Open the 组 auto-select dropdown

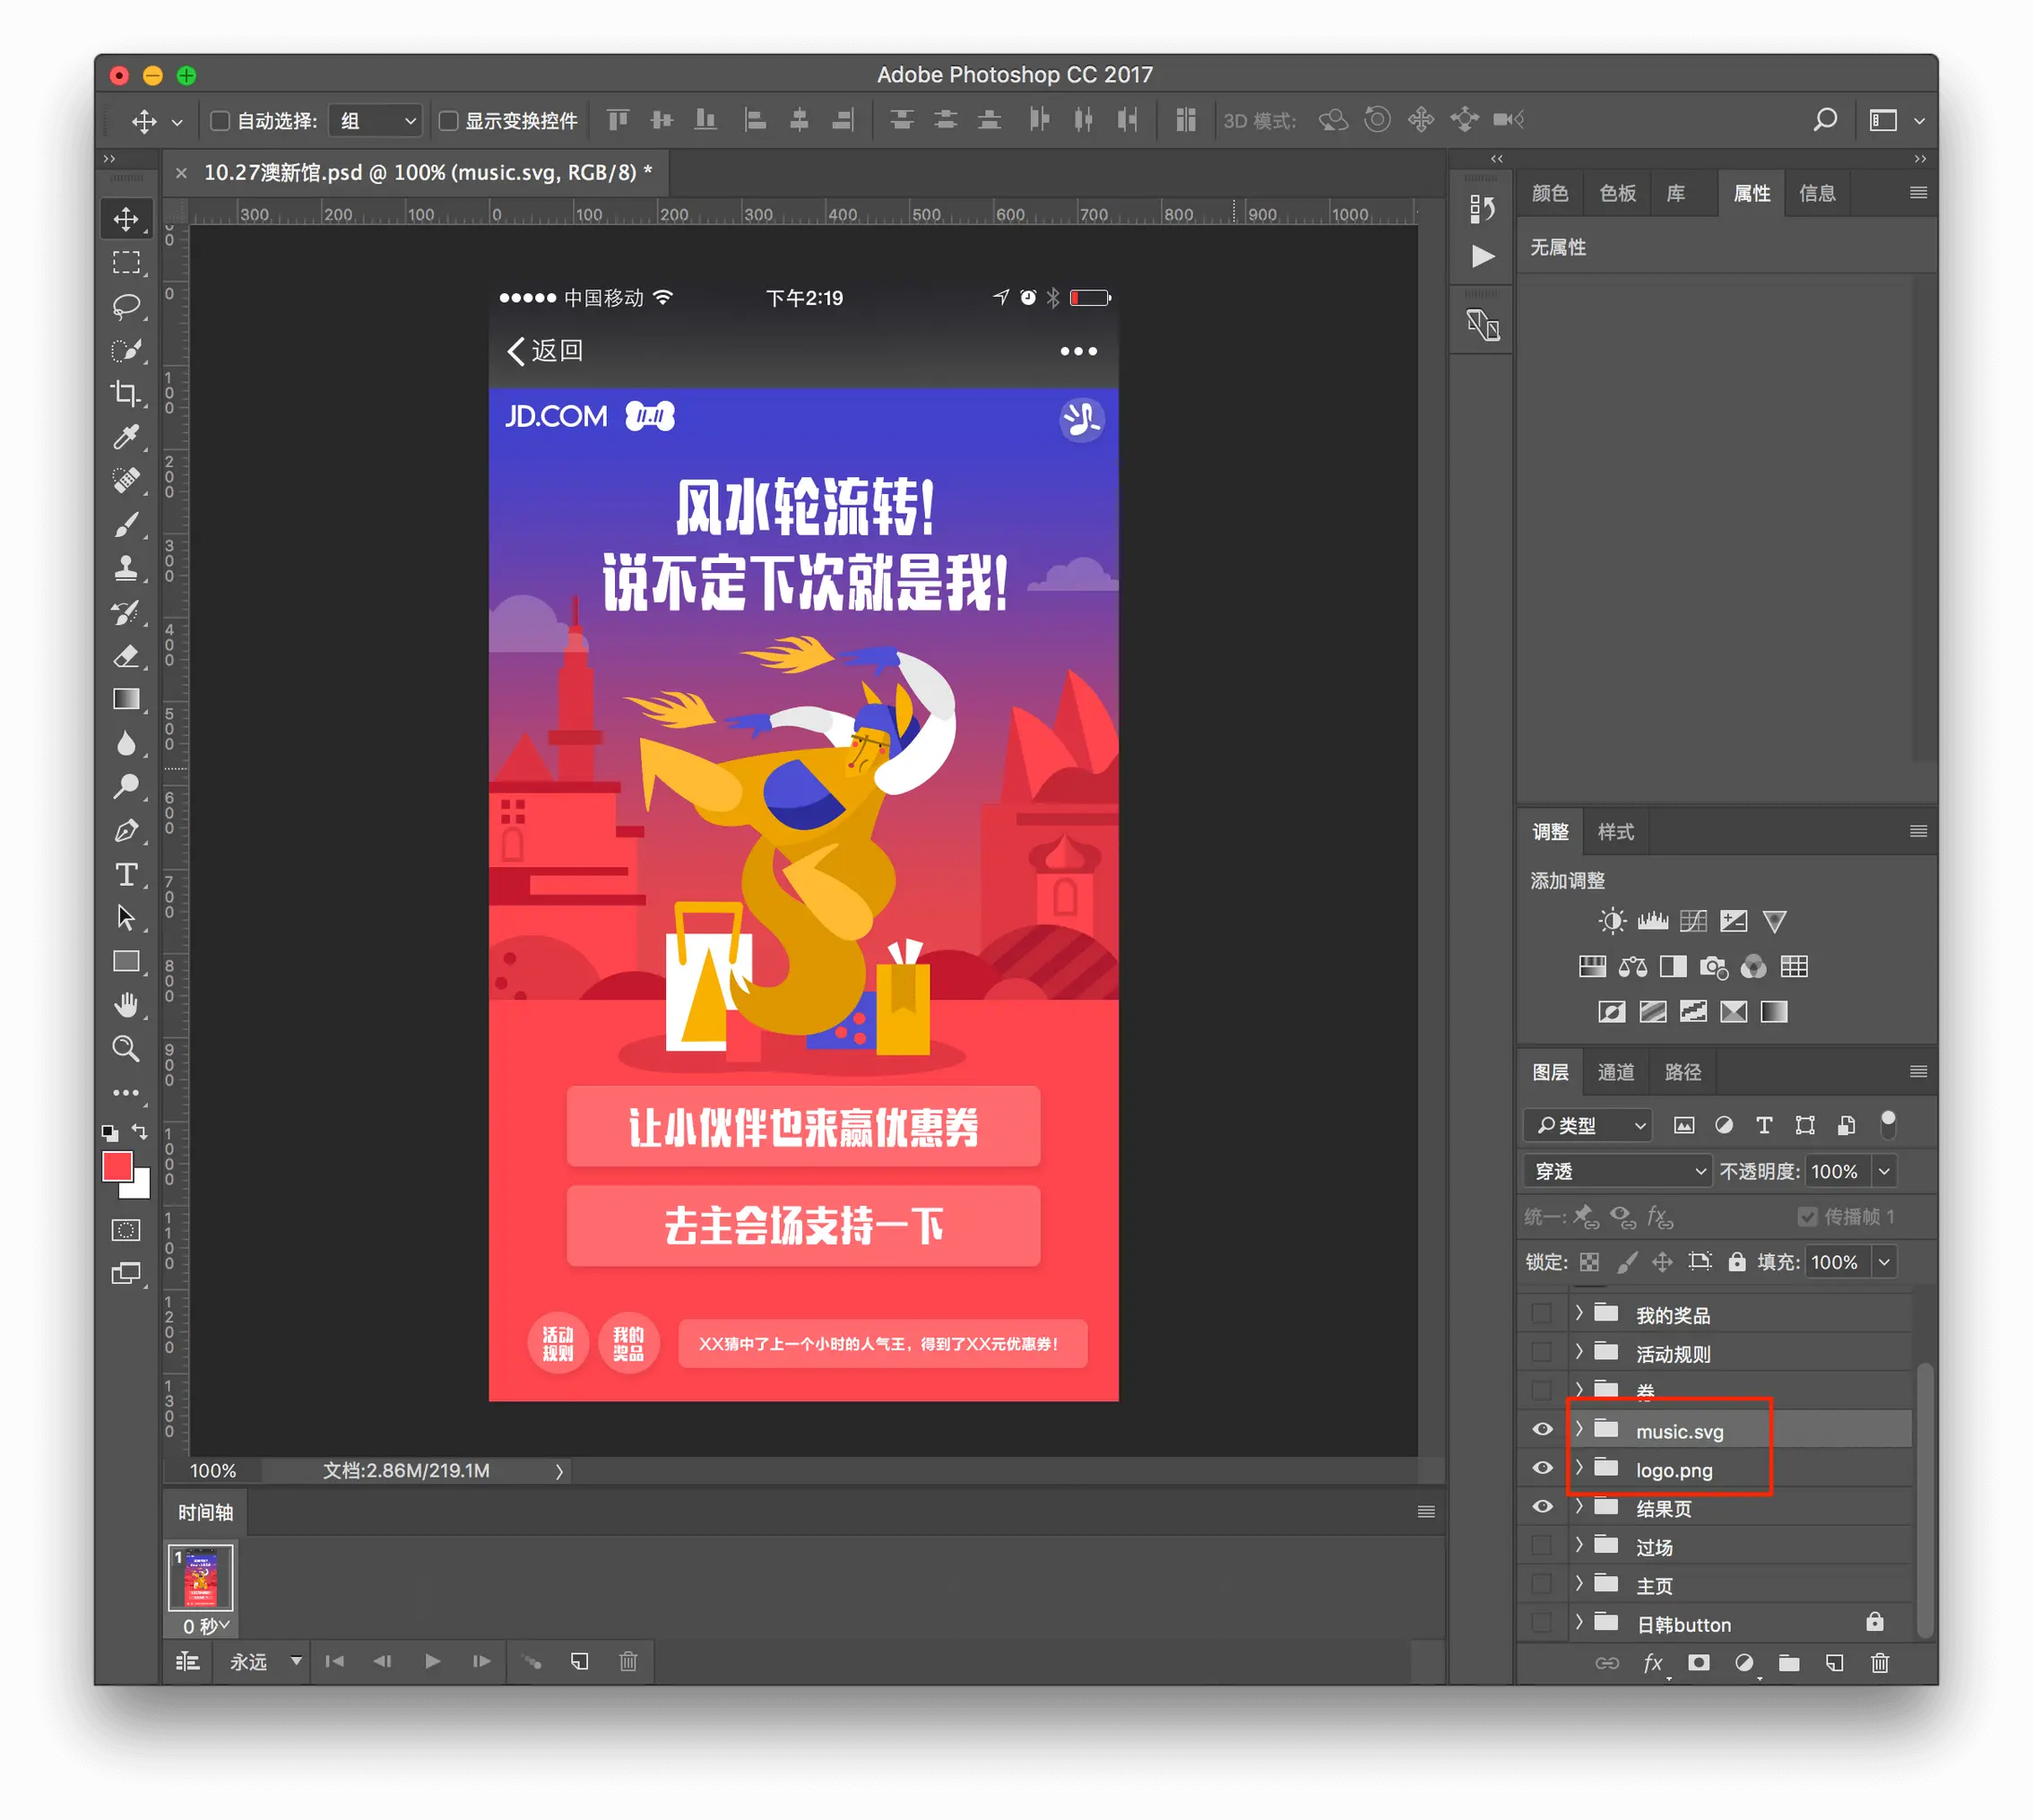point(376,121)
